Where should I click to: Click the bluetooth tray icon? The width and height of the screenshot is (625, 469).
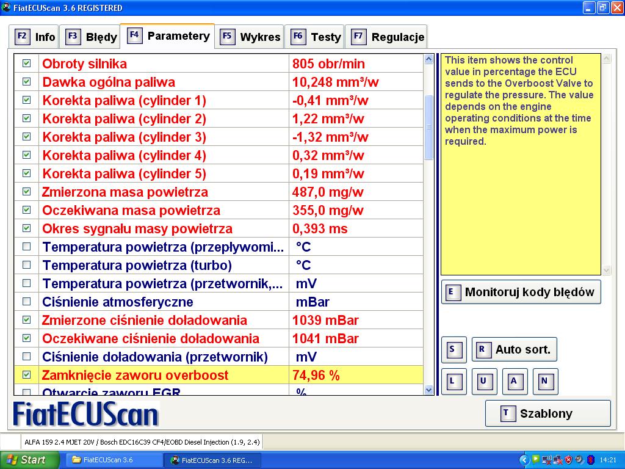[x=590, y=460]
